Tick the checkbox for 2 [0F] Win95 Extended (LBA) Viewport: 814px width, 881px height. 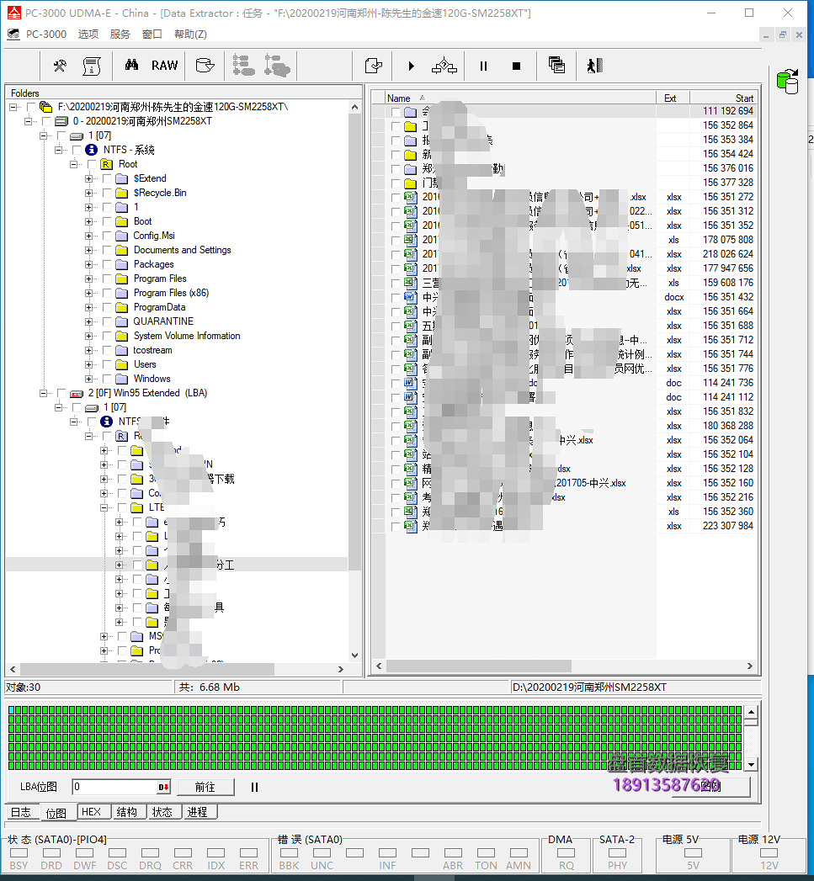[61, 393]
